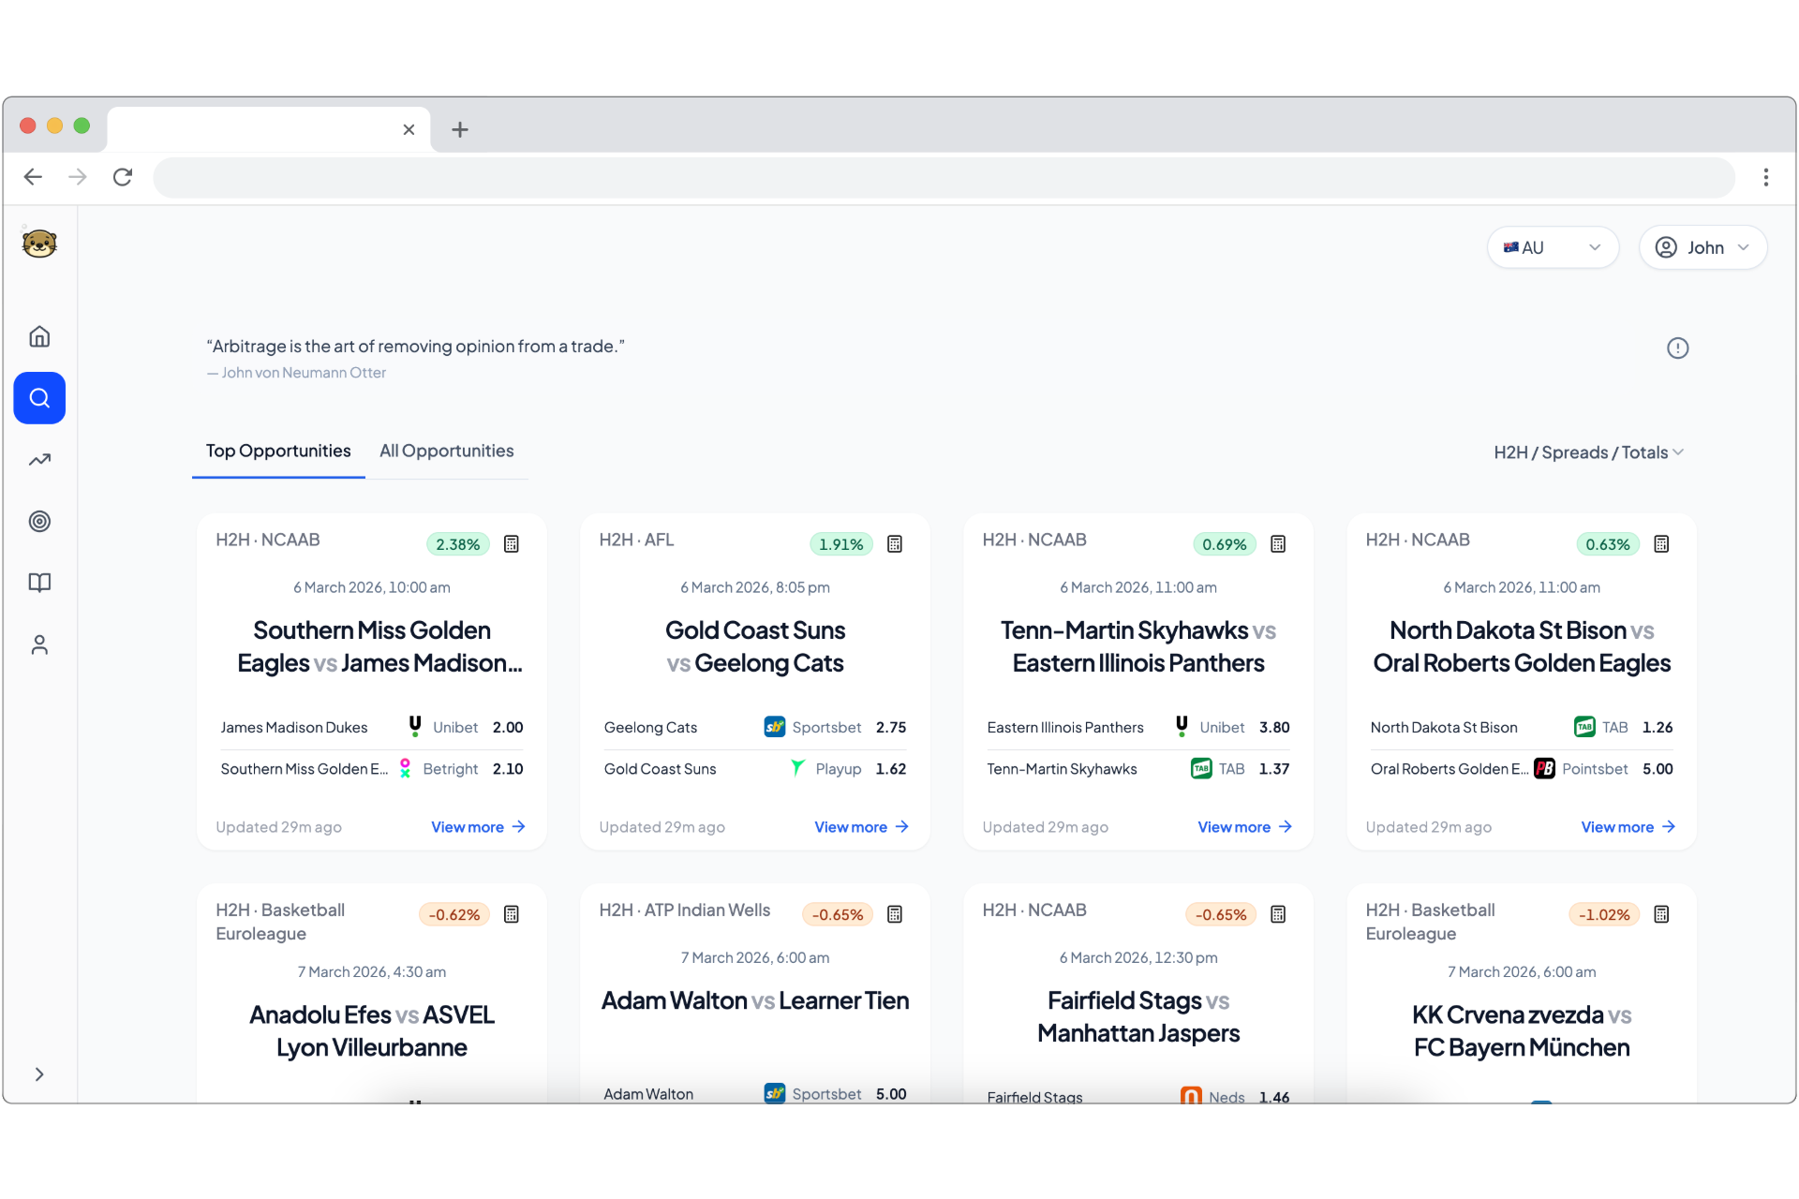This screenshot has height=1199, width=1799.
Task: Open the John account dropdown
Action: tap(1702, 246)
